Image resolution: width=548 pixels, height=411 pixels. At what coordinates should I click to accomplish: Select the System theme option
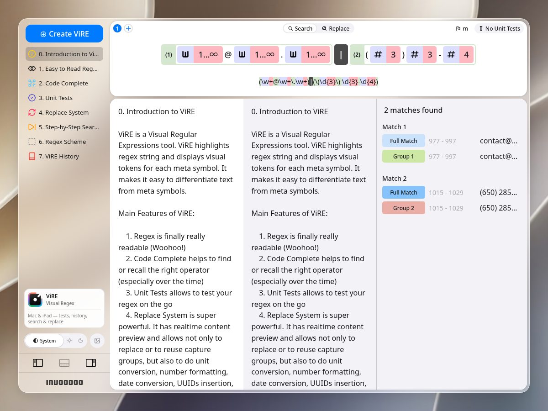click(x=44, y=341)
